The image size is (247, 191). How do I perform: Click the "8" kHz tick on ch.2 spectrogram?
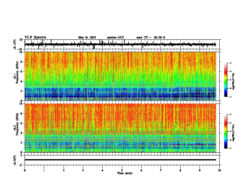point(22,114)
